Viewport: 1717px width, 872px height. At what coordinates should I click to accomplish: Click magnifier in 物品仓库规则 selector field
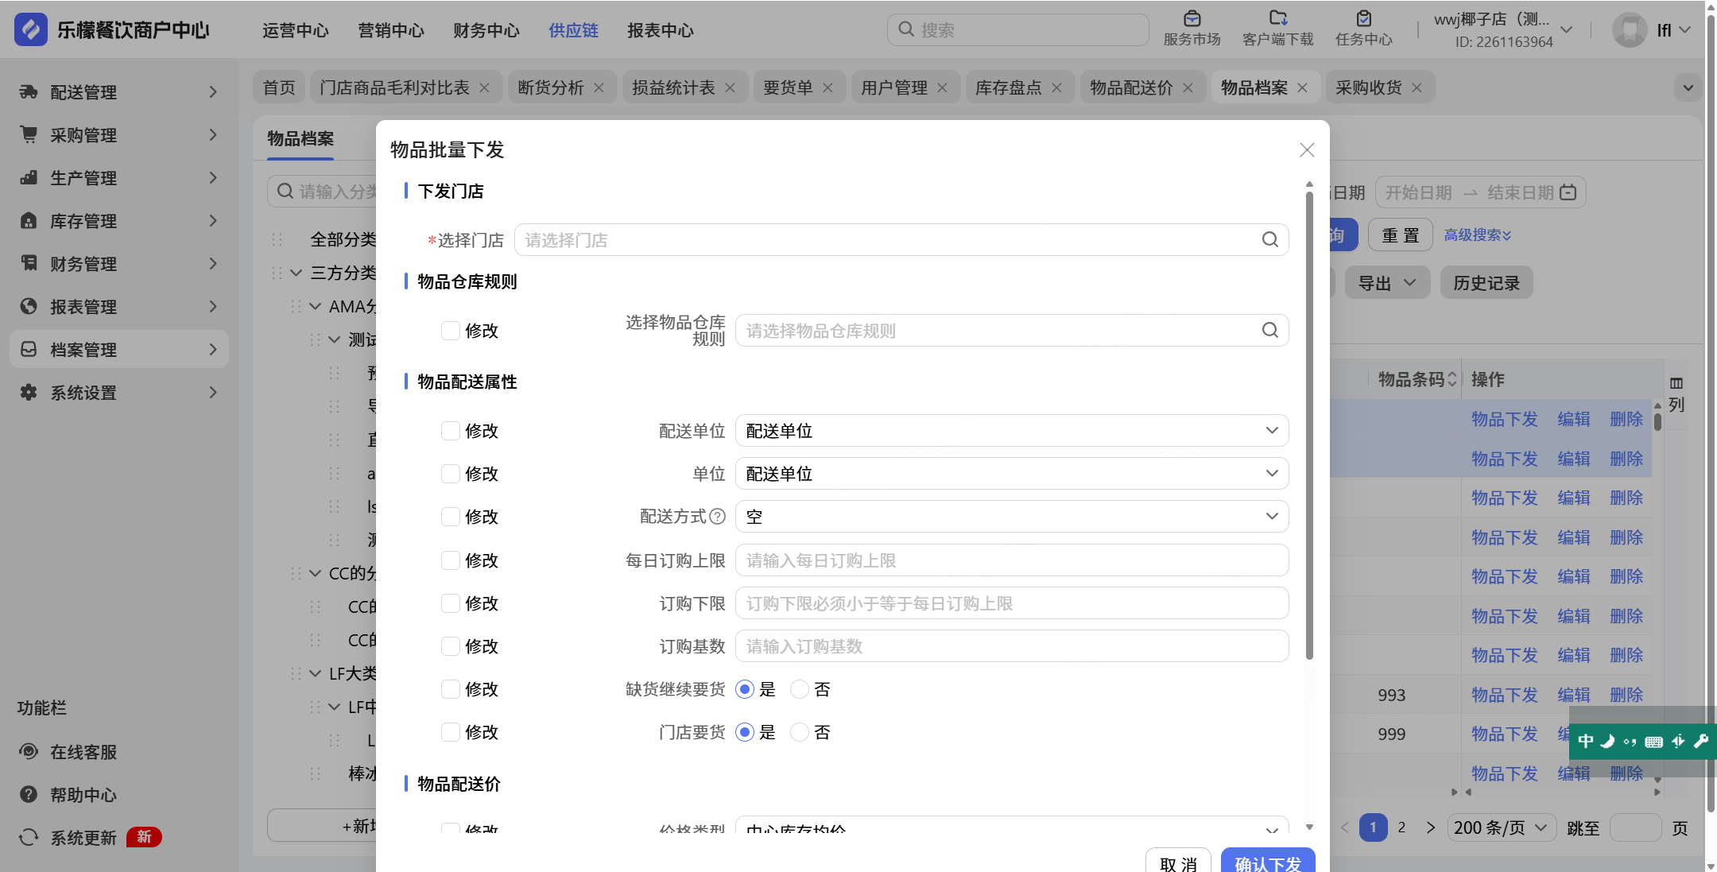tap(1269, 330)
